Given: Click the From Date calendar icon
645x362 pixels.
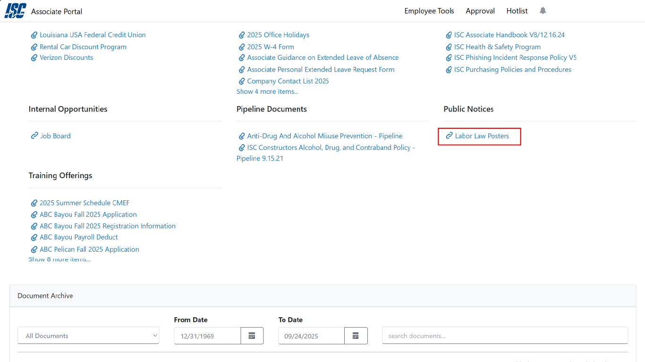Looking at the screenshot, I should coord(252,336).
